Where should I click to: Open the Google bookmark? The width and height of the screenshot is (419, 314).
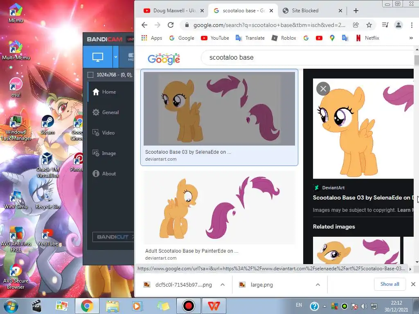coord(182,38)
